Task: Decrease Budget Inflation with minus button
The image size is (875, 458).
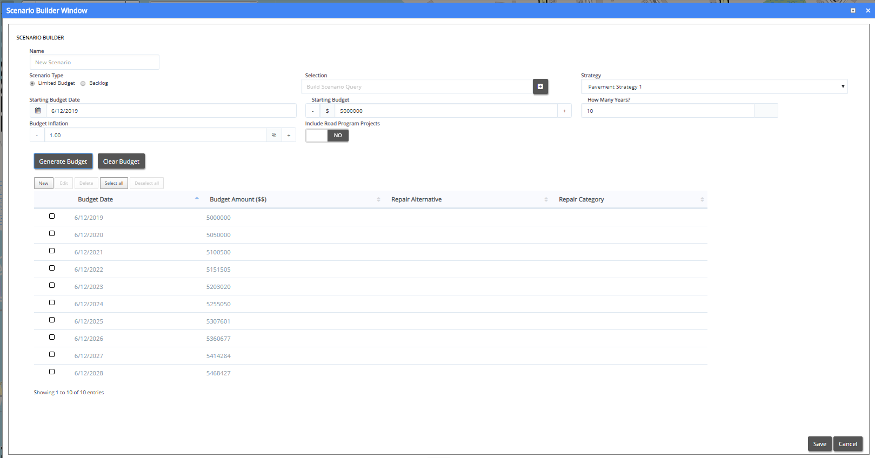Action: 37,135
